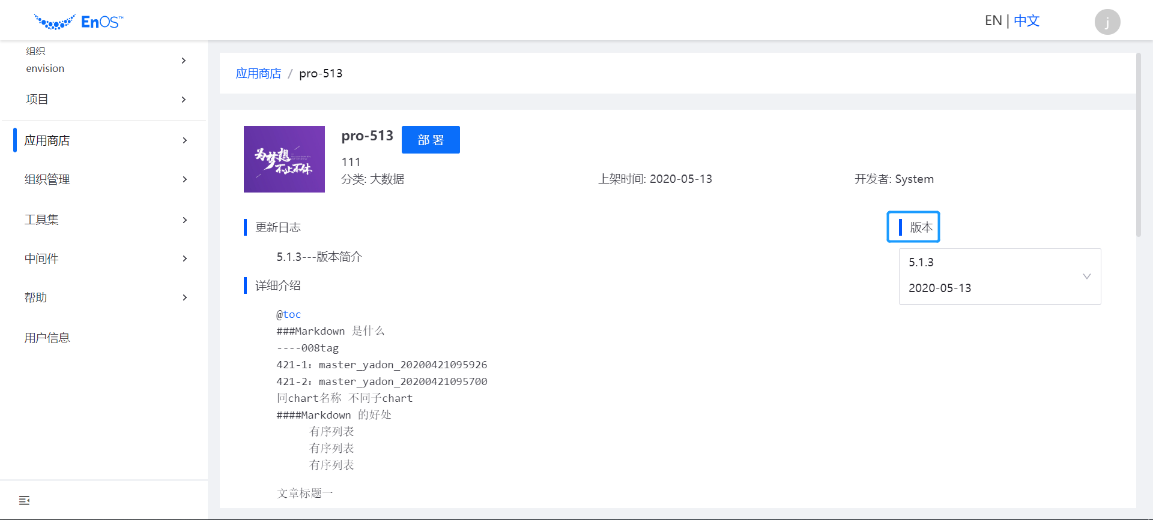Open the version 5.1.3 dropdown
Screen dimensions: 1153x520
click(x=1000, y=276)
